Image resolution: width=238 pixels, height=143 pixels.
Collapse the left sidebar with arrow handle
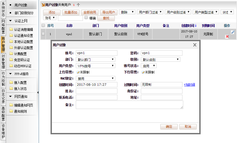click(38, 92)
